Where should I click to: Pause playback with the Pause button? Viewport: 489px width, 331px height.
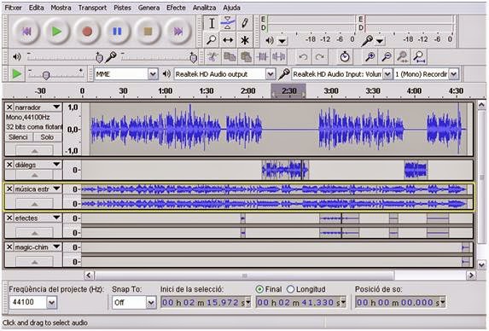[x=117, y=32]
